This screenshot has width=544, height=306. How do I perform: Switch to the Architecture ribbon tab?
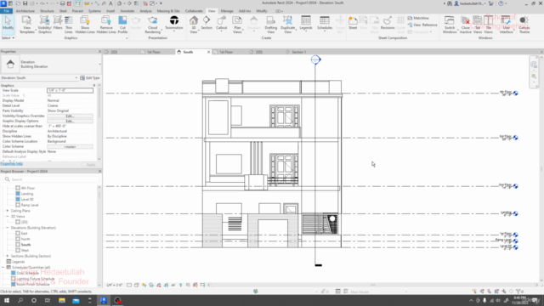coord(25,11)
